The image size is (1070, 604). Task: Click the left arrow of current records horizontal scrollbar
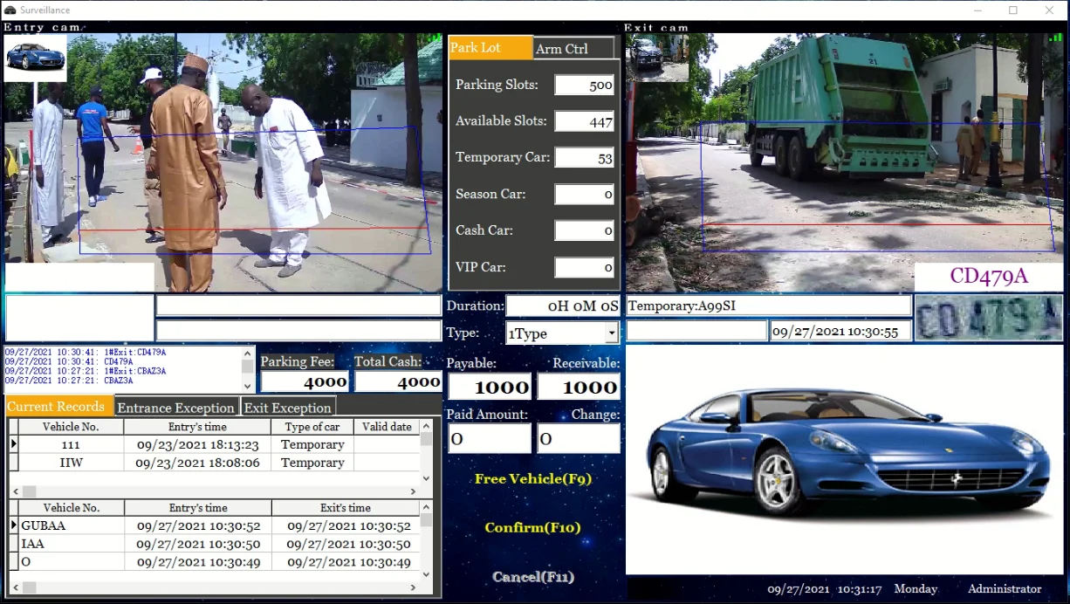[15, 491]
